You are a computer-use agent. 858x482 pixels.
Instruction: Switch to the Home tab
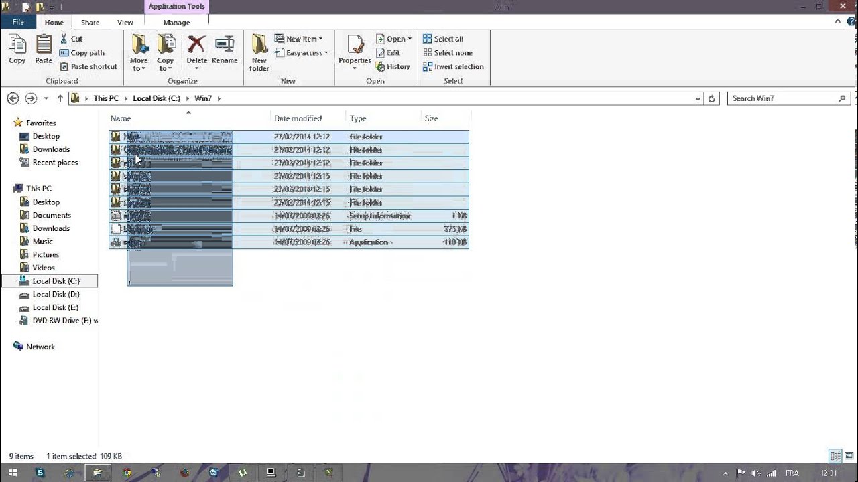(x=54, y=22)
